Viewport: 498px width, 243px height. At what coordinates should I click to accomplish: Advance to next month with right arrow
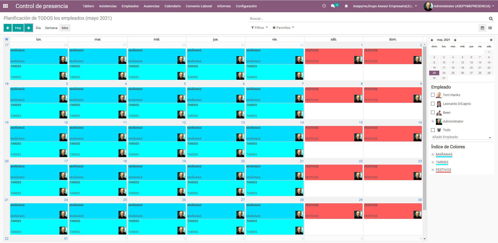tap(29, 28)
